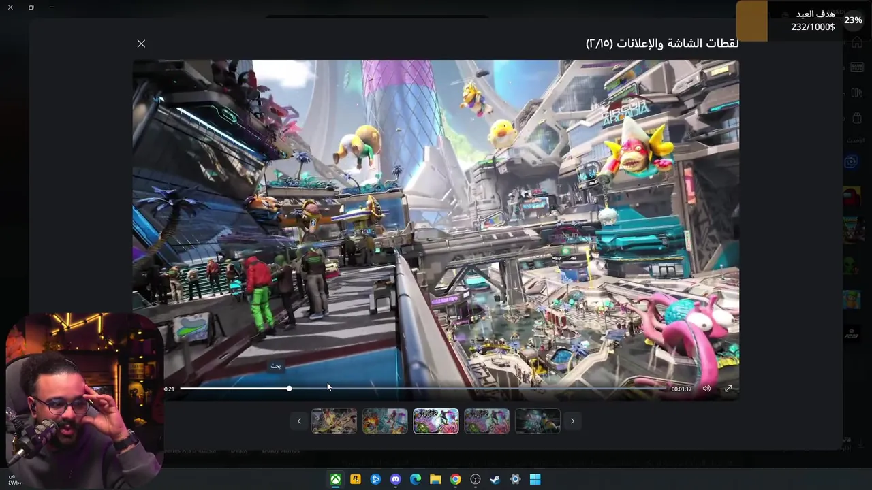
Task: Open the first thumbnail in the strip
Action: click(334, 421)
